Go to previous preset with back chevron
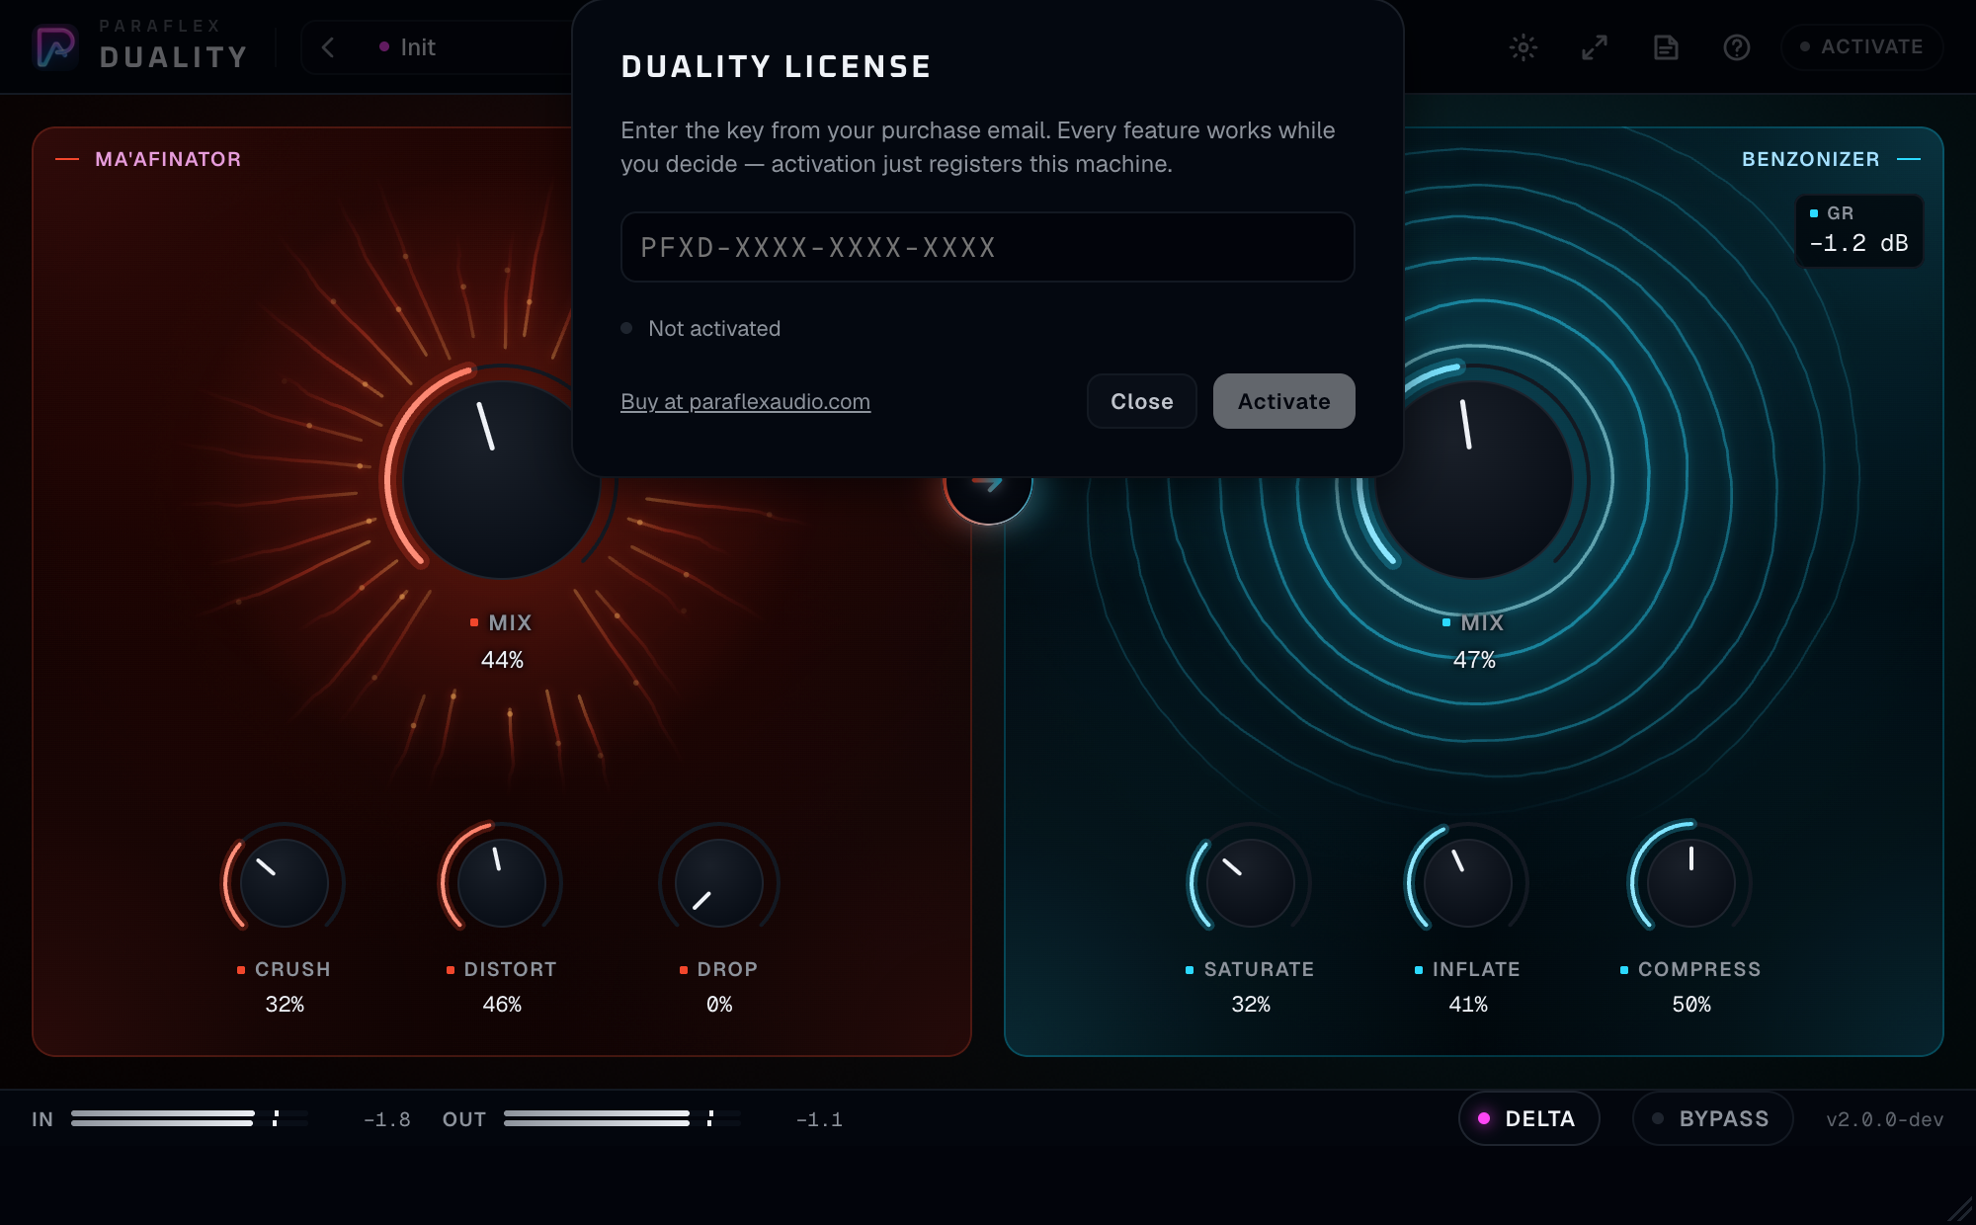This screenshot has height=1225, width=1976. coord(328,47)
